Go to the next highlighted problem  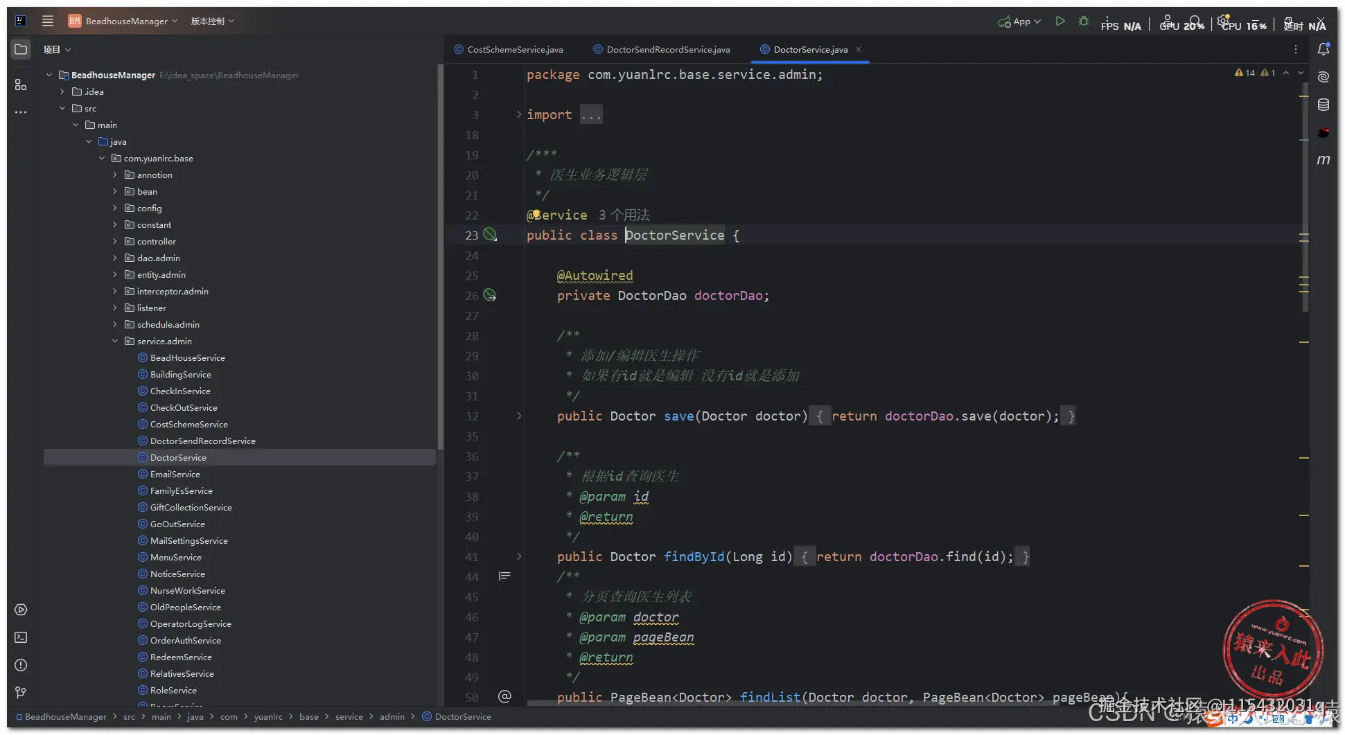pos(1301,73)
